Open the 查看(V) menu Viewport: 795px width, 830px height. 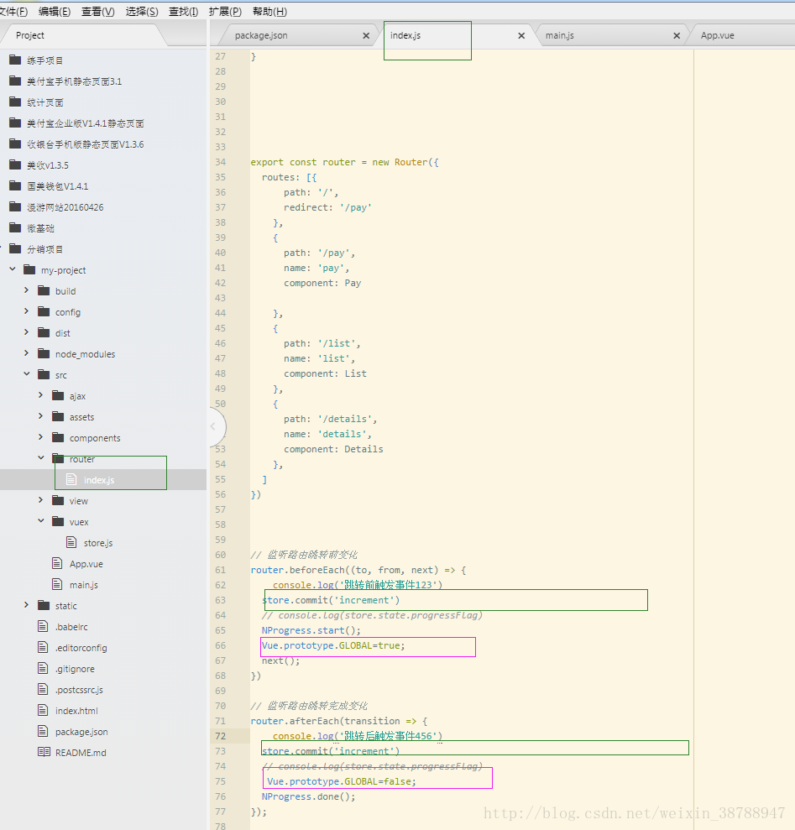[98, 11]
